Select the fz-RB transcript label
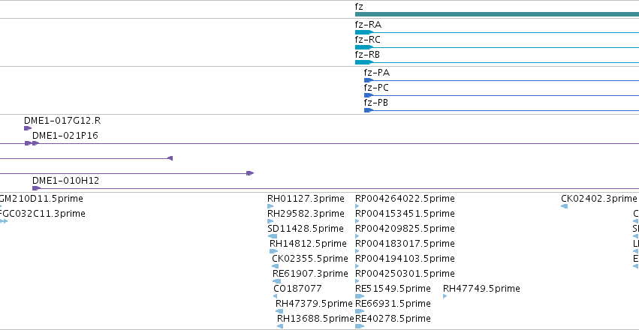639x330 pixels. point(367,55)
